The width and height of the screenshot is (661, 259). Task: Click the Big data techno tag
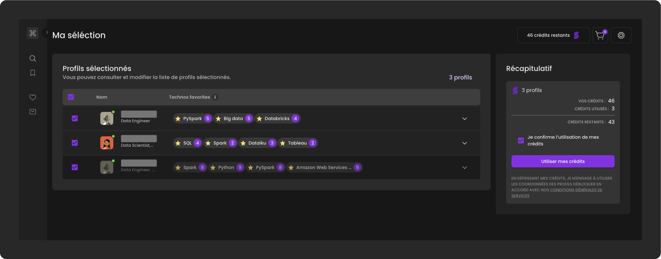pyautogui.click(x=234, y=118)
